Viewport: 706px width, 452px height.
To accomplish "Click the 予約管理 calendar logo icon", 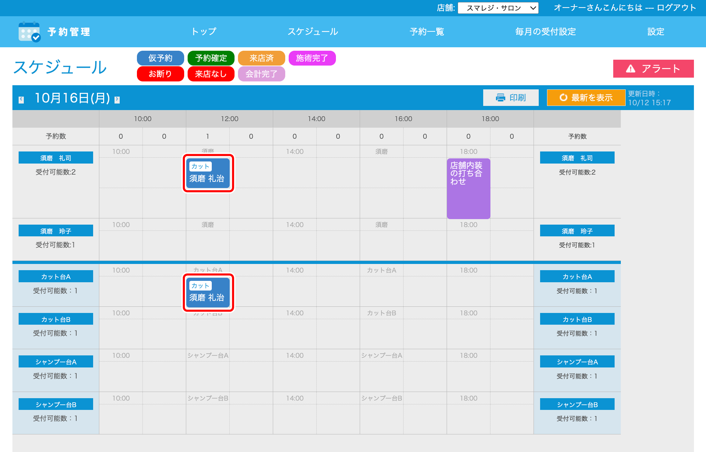I will coord(29,32).
